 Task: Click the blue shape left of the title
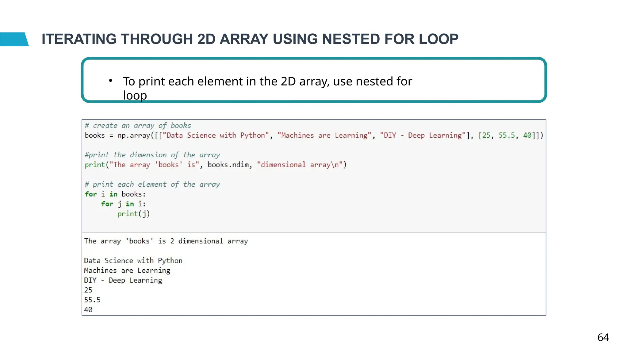pyautogui.click(x=14, y=39)
